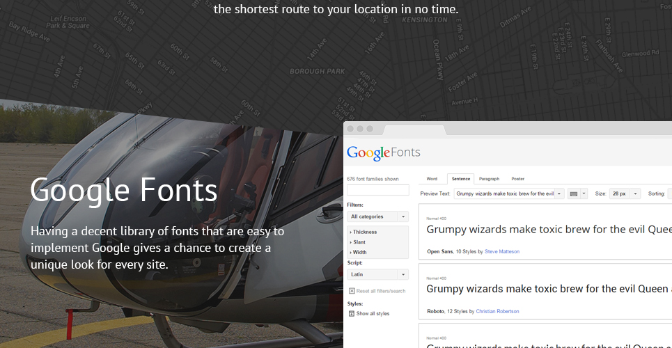The width and height of the screenshot is (672, 348).
Task: Click the Steve Matteson designer link
Action: pos(502,251)
